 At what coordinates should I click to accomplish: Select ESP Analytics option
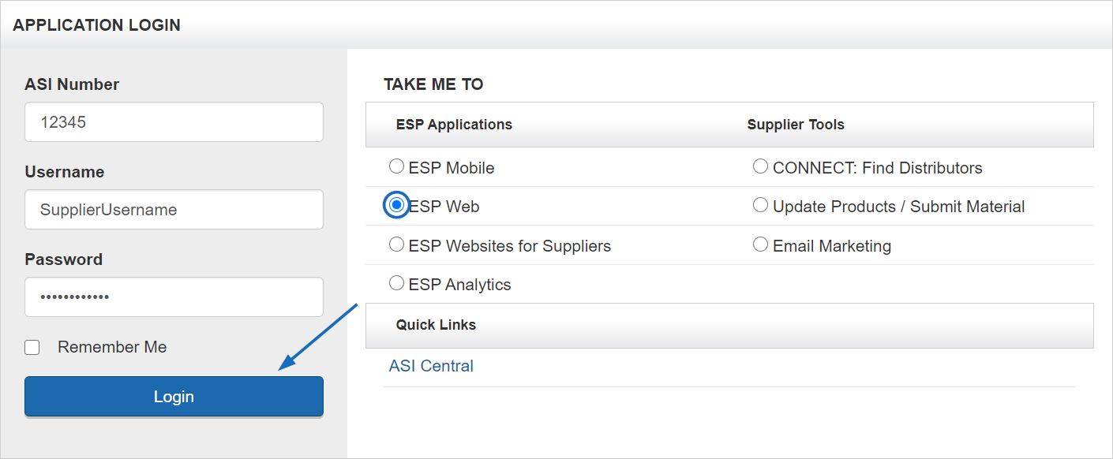[x=396, y=282]
